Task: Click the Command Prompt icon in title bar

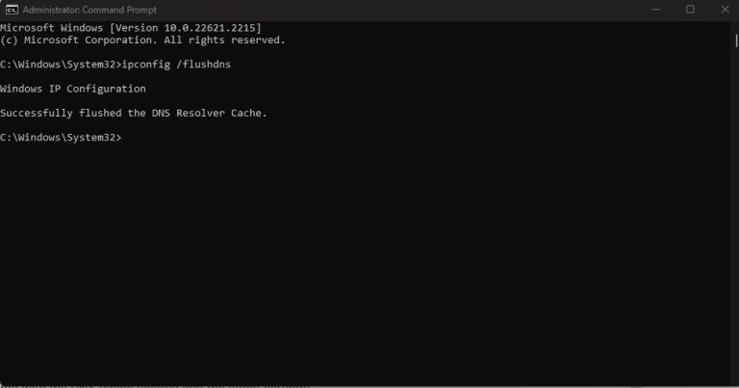Action: 10,9
